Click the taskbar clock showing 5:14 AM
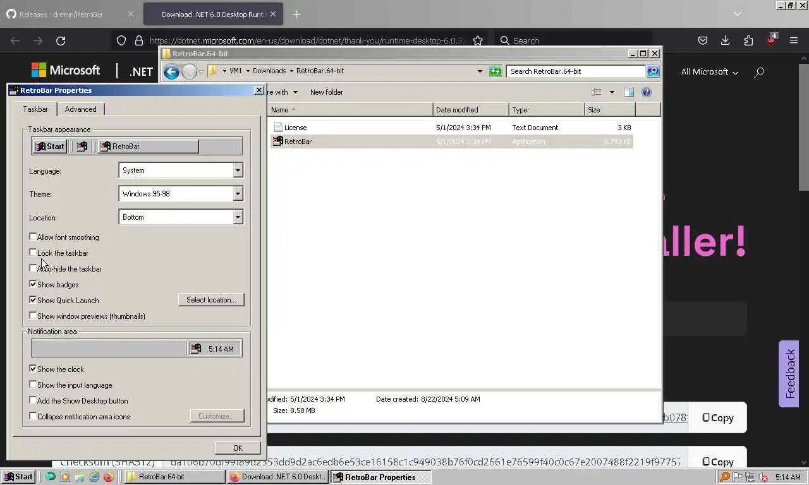Image resolution: width=809 pixels, height=485 pixels. [788, 477]
